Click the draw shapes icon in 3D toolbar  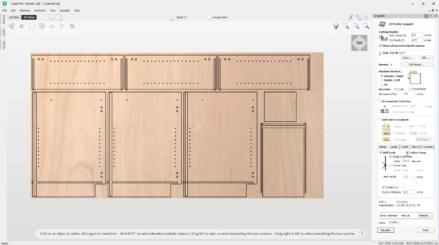pyautogui.click(x=12, y=26)
